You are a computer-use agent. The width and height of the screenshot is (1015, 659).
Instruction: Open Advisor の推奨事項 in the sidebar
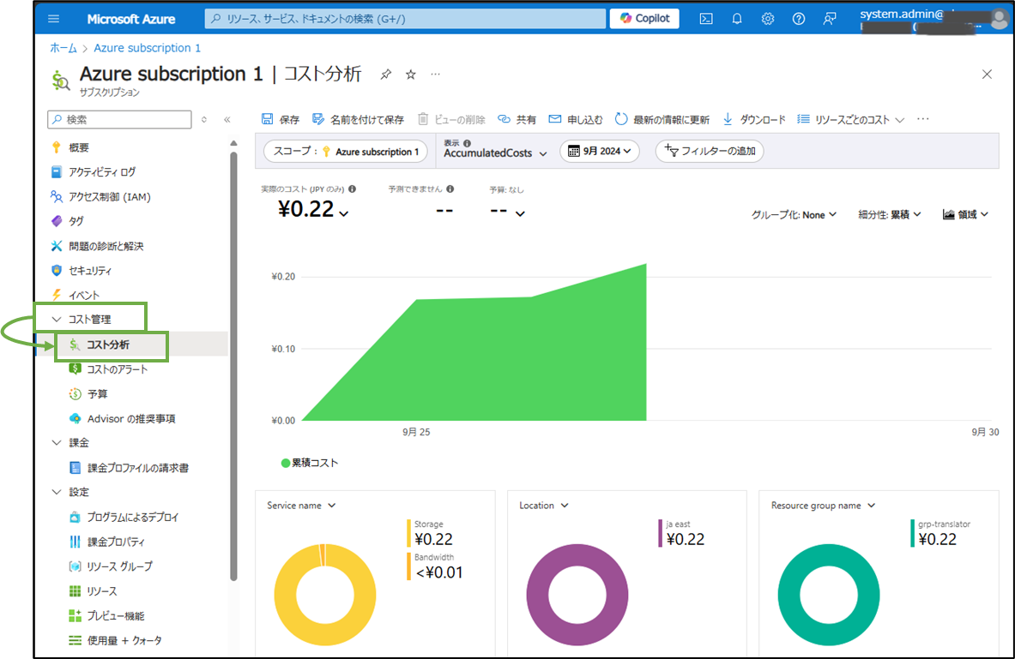(x=131, y=418)
